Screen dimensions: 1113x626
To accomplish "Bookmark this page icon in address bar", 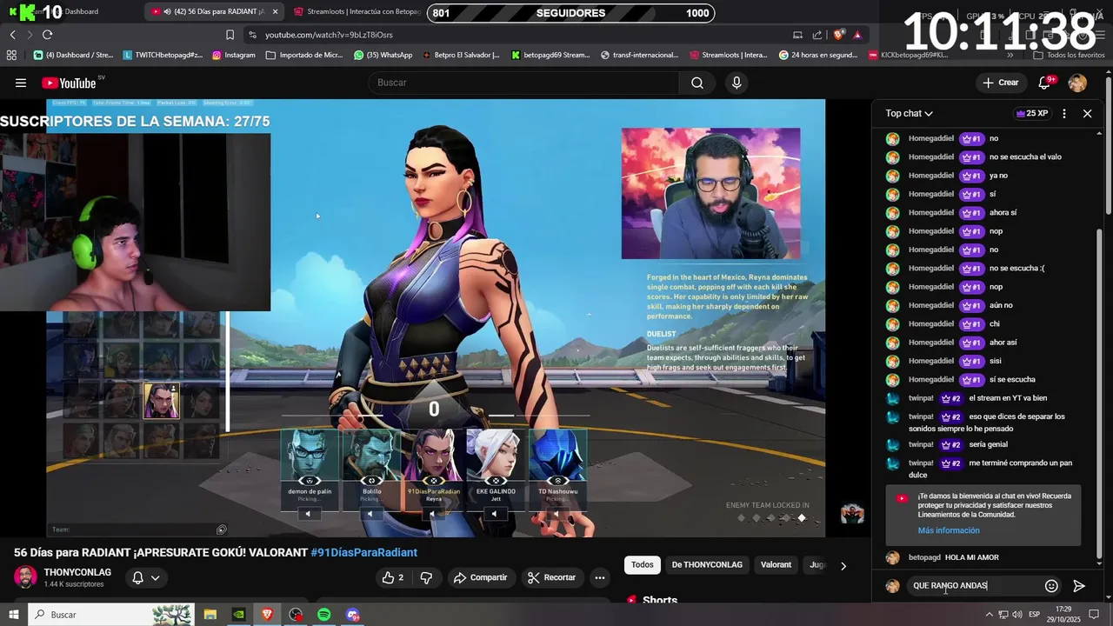I will [x=230, y=35].
